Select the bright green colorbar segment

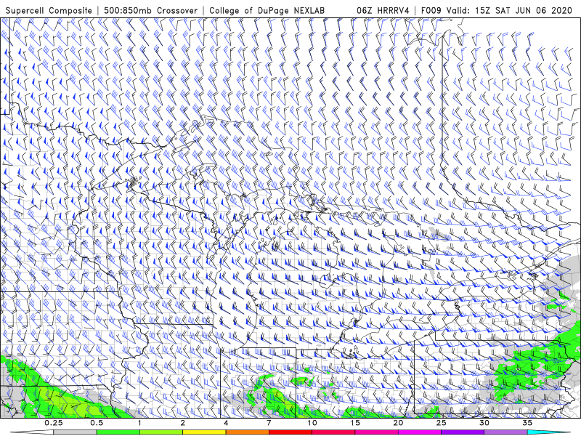118,432
